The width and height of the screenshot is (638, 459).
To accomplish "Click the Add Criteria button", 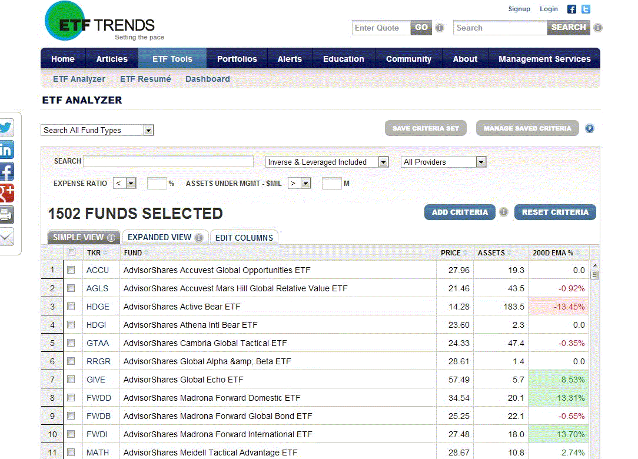I will pyautogui.click(x=460, y=212).
